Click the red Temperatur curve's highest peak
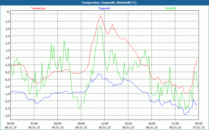 [x=101, y=16]
